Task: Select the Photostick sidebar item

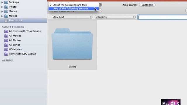Action: [23, 20]
